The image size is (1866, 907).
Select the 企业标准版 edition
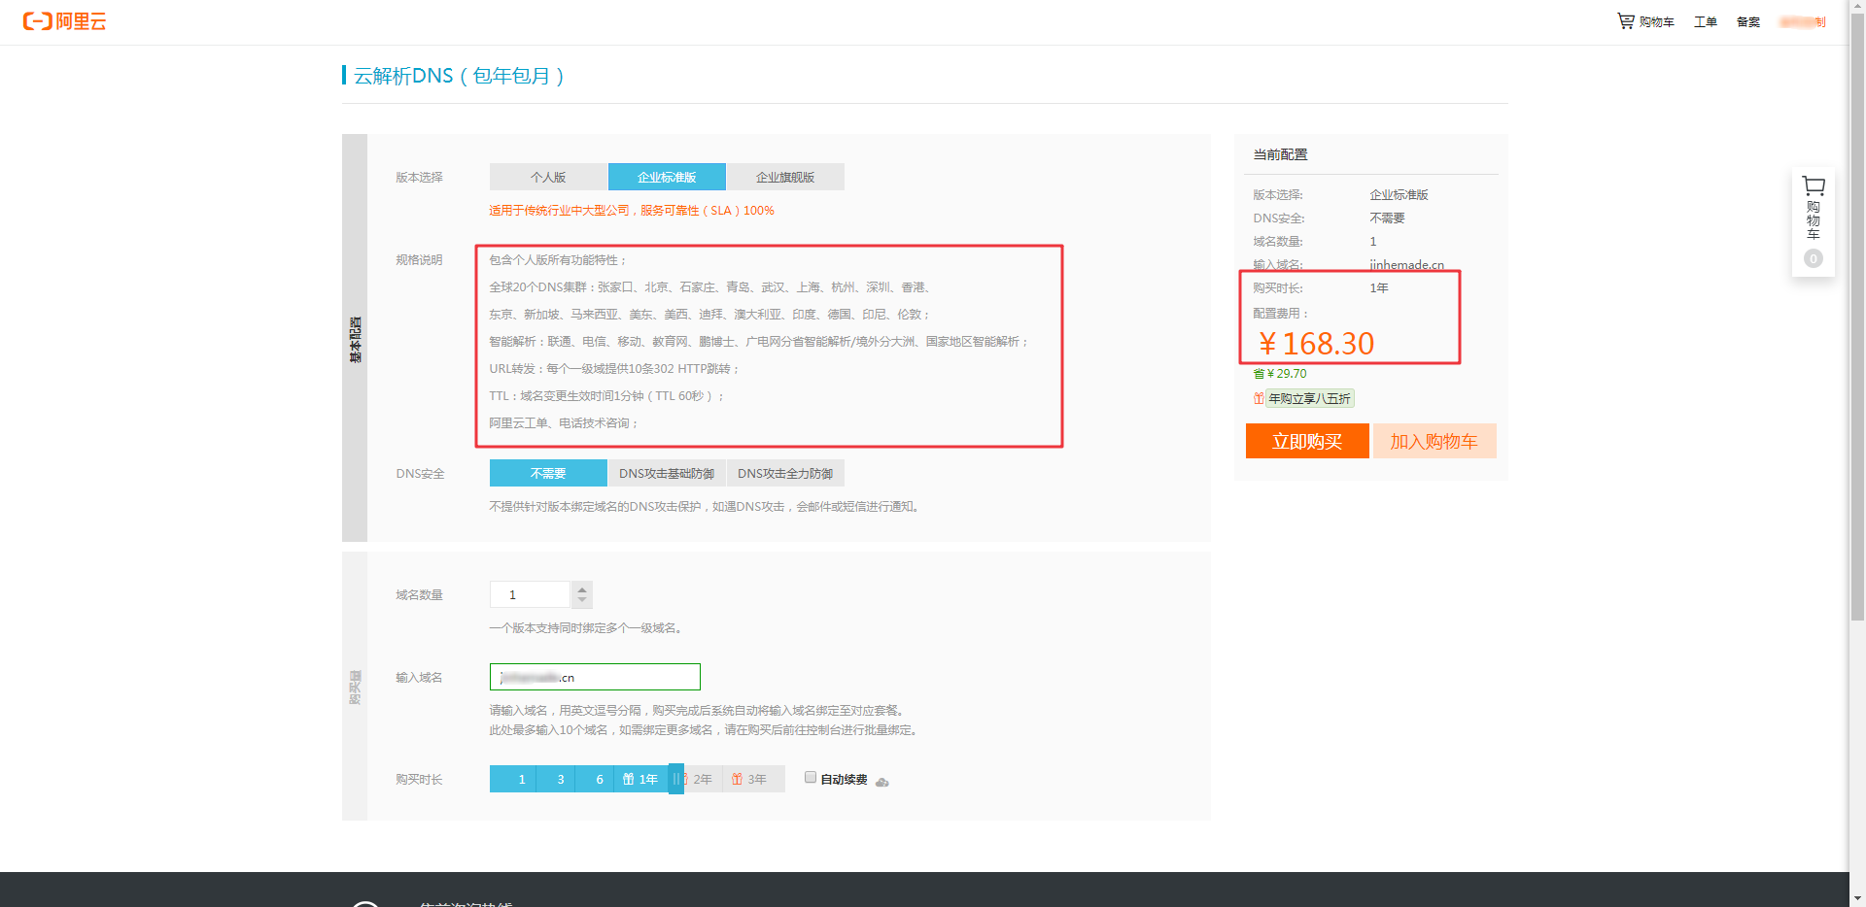(x=667, y=177)
